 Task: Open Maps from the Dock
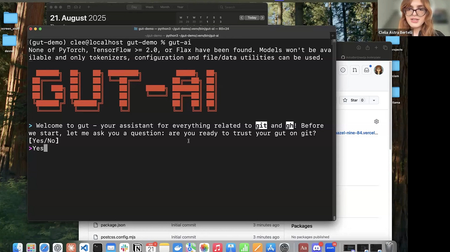(x=191, y=248)
